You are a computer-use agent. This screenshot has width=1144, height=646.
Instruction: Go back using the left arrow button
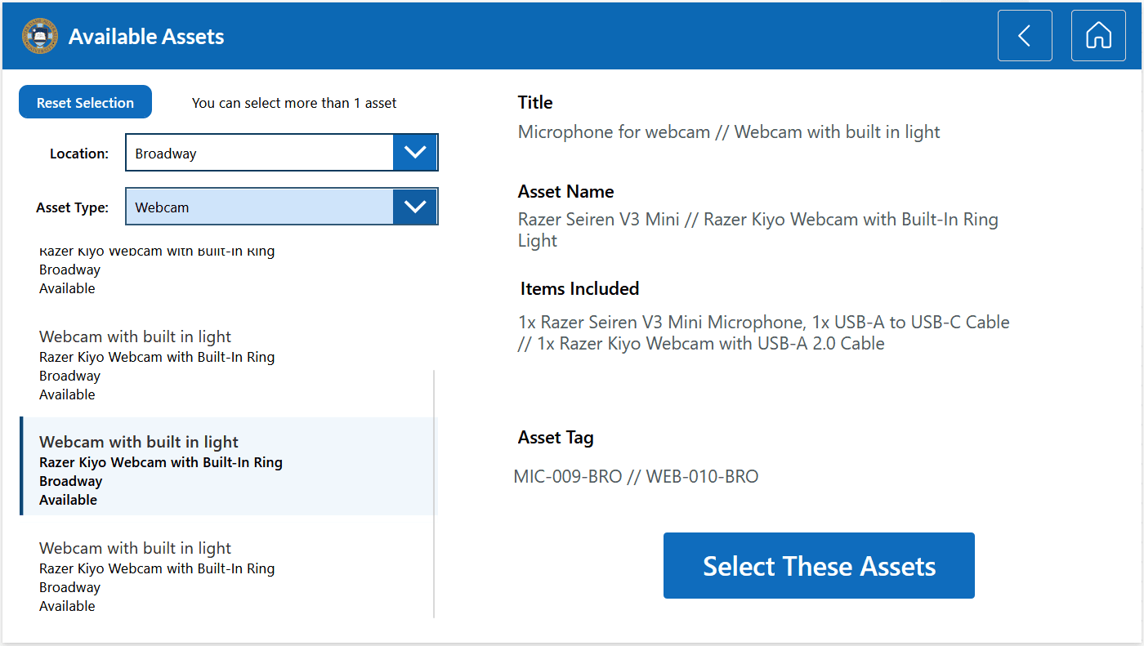click(1024, 36)
